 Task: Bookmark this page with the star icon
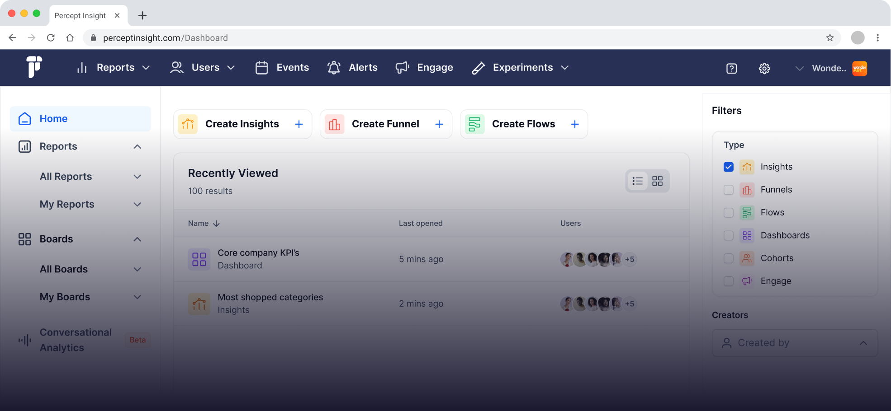pyautogui.click(x=830, y=38)
